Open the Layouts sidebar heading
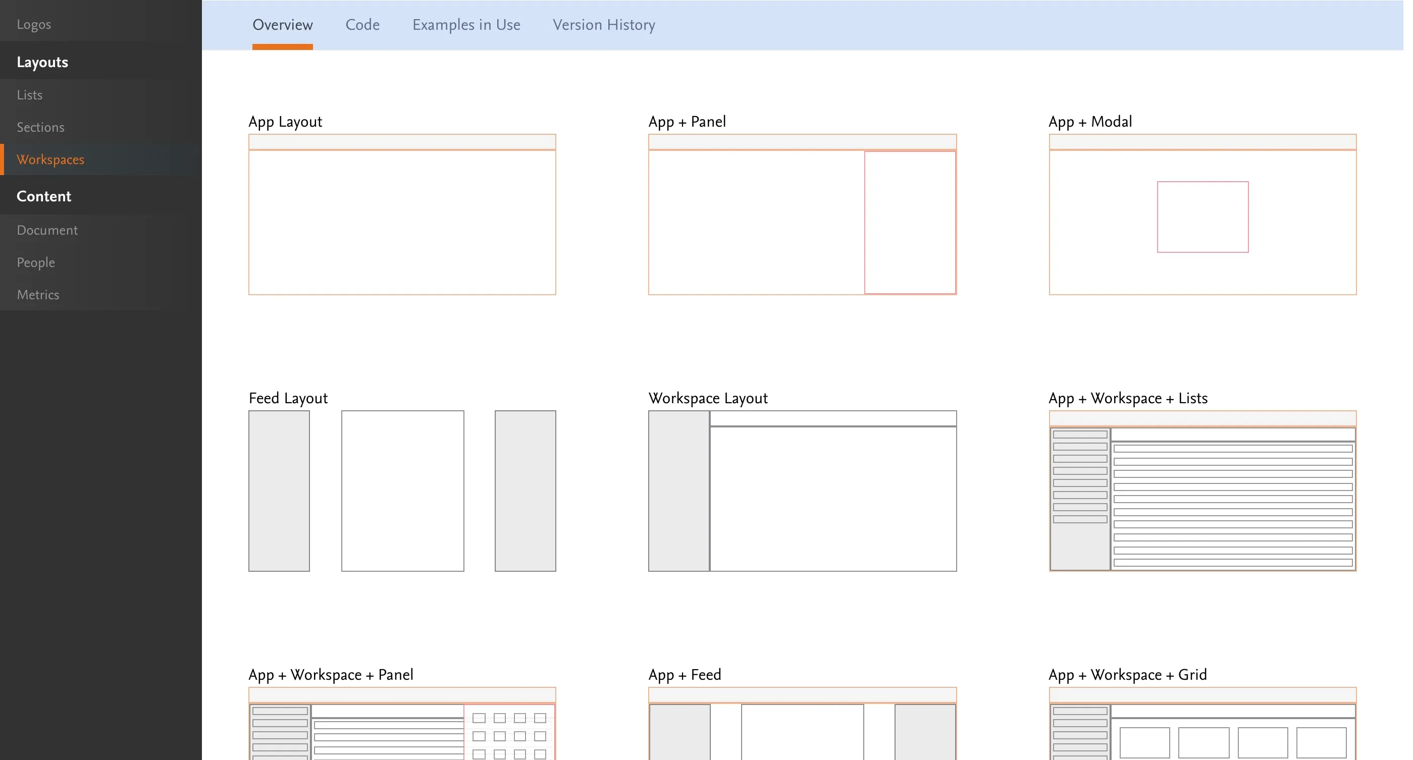Image resolution: width=1413 pixels, height=760 pixels. pos(42,63)
